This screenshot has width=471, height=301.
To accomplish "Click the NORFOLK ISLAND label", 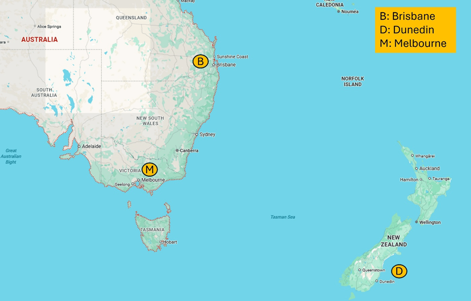I will click(352, 82).
